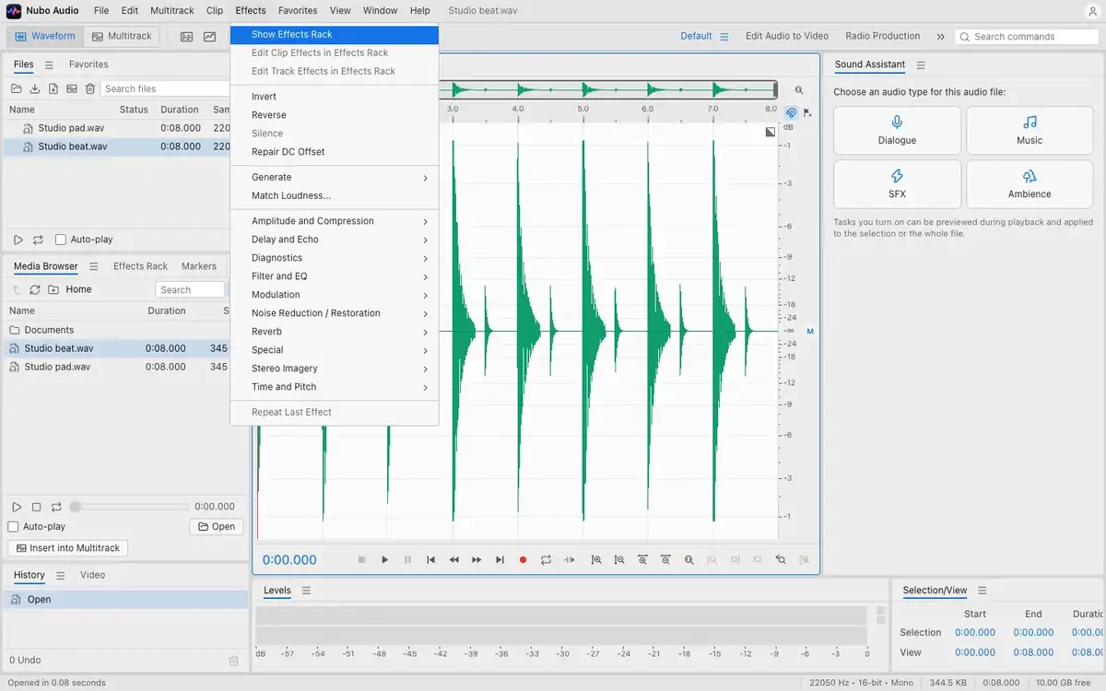This screenshot has width=1106, height=691.
Task: Click the Rewind transport button
Action: pyautogui.click(x=453, y=559)
